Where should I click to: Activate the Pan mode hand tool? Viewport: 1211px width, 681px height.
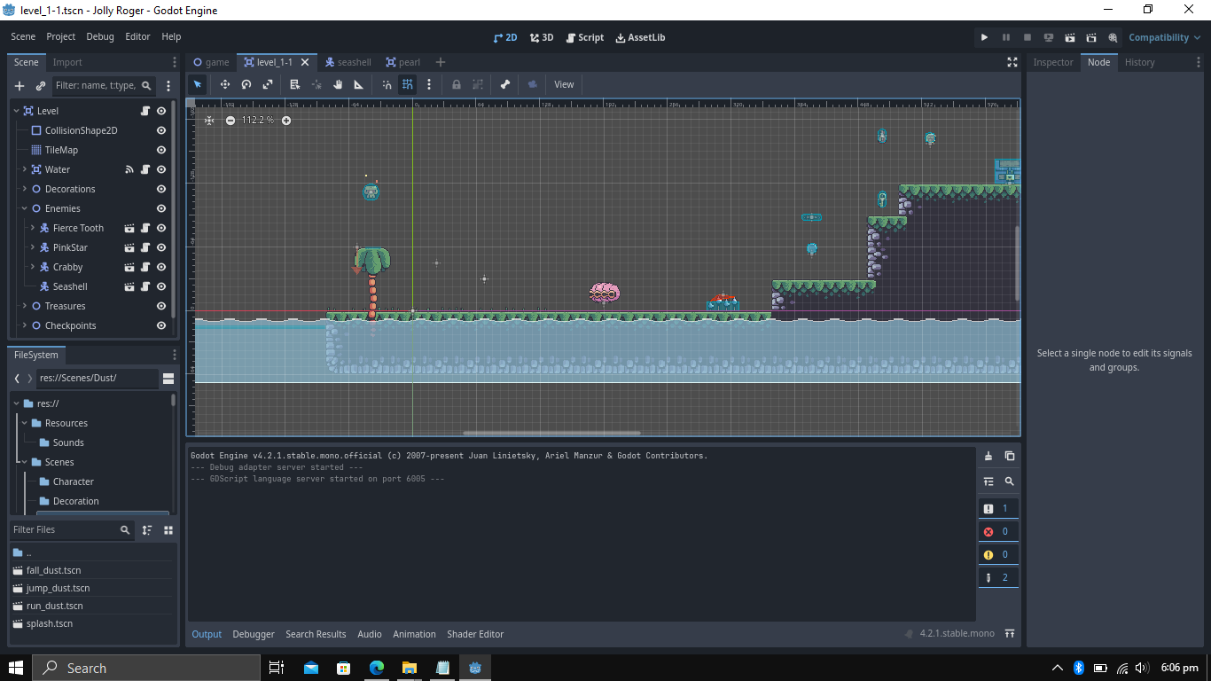click(x=338, y=84)
